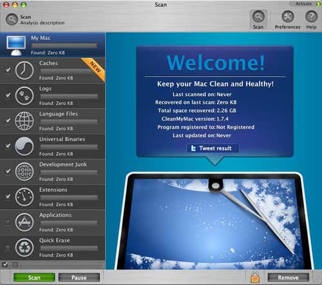Click 'Analysis description' text
322x285 pixels.
[x=43, y=23]
